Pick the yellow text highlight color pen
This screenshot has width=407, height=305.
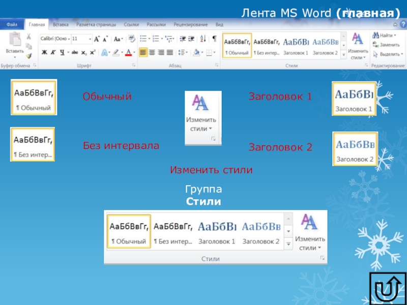[x=116, y=53]
